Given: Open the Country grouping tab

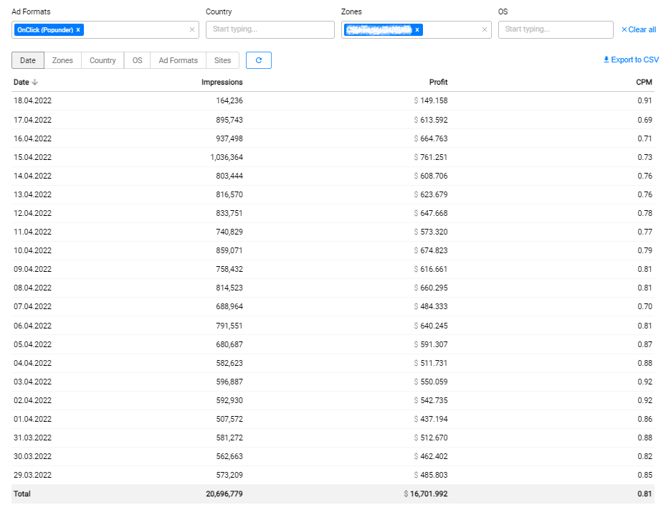Looking at the screenshot, I should point(103,60).
